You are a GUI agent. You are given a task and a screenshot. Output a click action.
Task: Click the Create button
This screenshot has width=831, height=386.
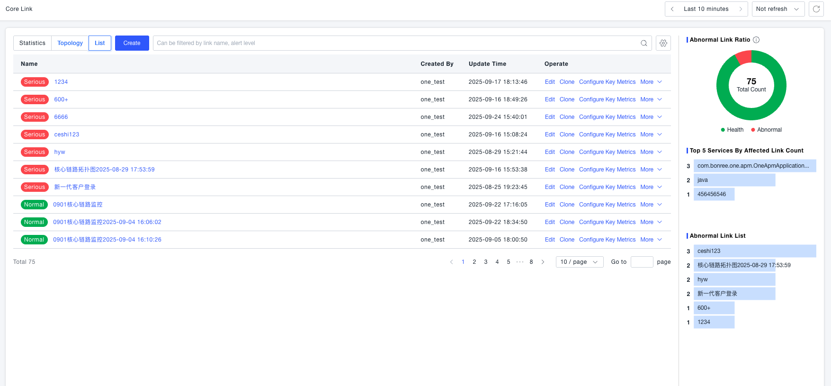[x=132, y=43]
